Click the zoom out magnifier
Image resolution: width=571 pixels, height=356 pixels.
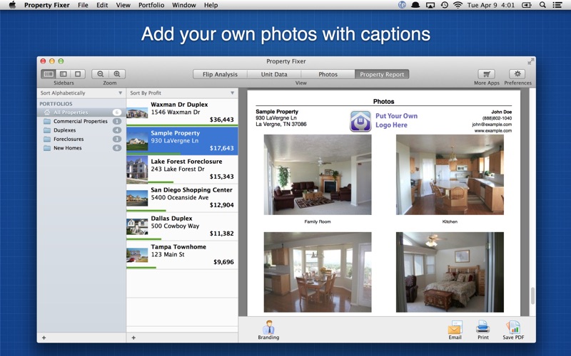(x=101, y=74)
